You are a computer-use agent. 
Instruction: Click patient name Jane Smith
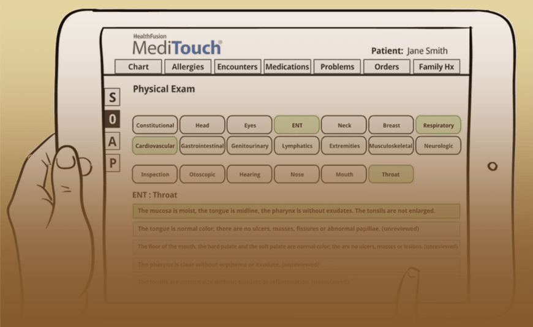point(427,51)
